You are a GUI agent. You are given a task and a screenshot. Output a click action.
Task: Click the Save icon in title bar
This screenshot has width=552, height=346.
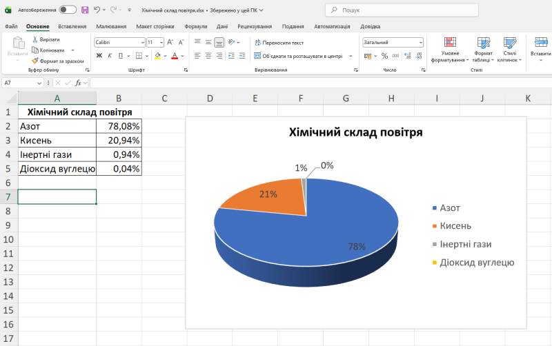click(x=84, y=10)
